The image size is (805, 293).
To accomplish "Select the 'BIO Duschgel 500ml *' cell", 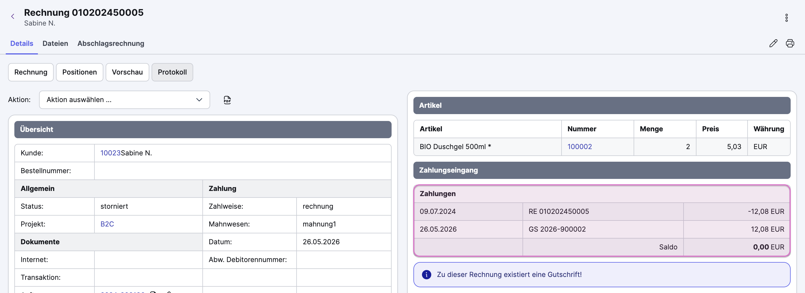I will pos(487,147).
